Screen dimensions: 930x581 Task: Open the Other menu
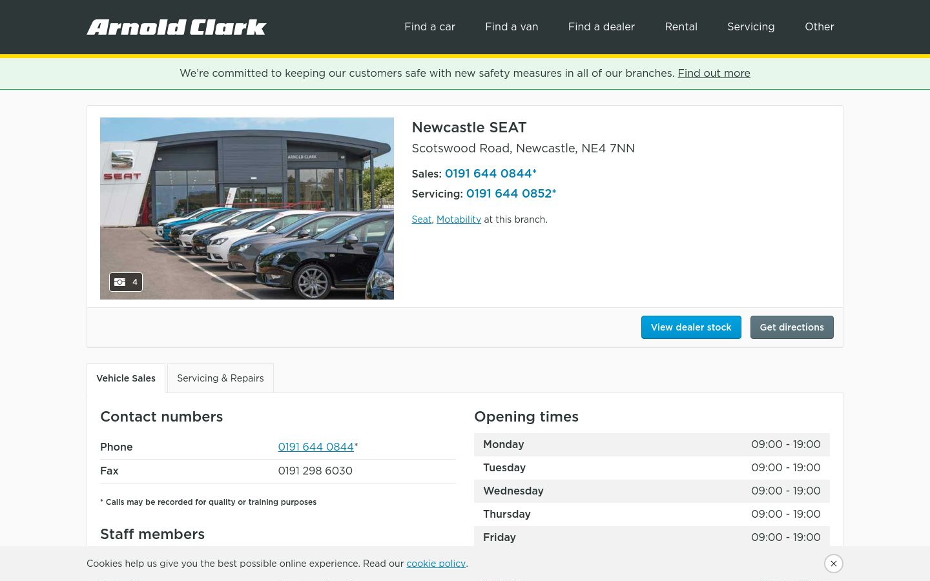pyautogui.click(x=819, y=26)
